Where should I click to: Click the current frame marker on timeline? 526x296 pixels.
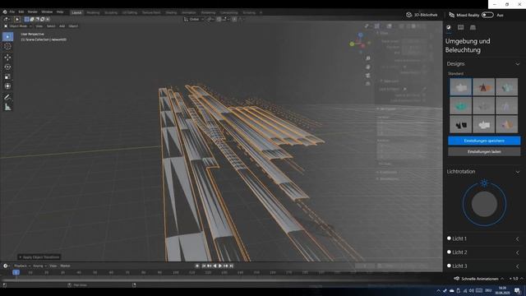click(16, 272)
